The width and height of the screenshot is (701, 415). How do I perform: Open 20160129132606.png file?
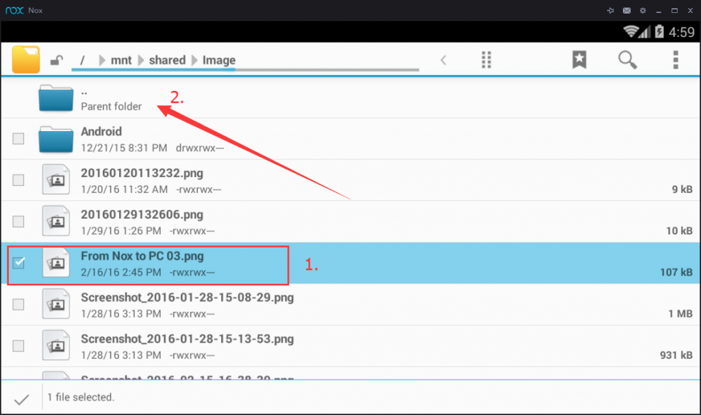350,222
